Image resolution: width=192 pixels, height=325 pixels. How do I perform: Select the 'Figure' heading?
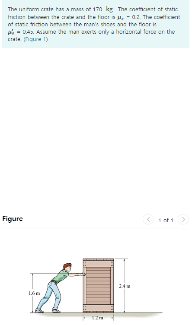click(x=13, y=219)
